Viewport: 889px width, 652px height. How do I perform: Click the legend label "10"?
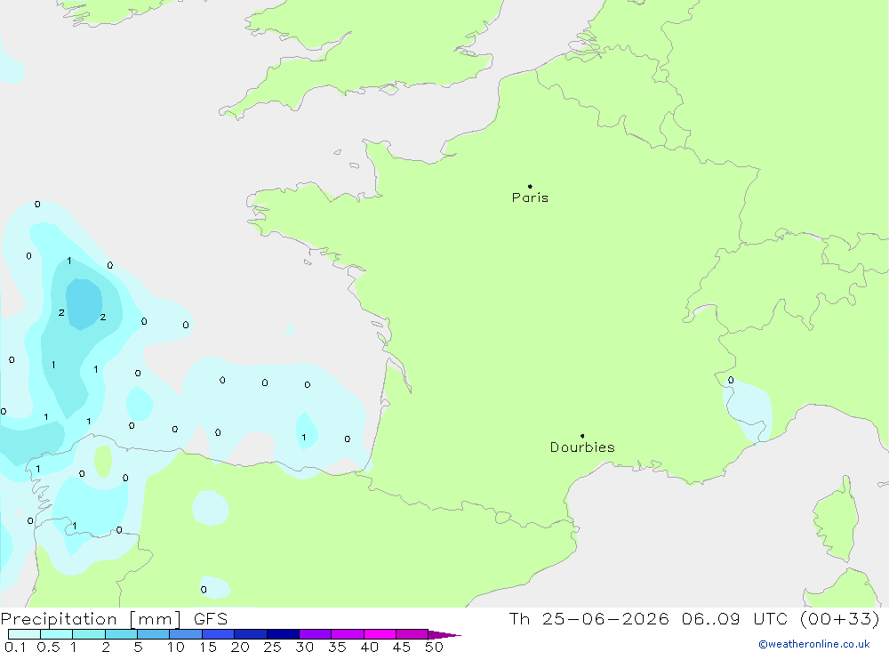[176, 647]
